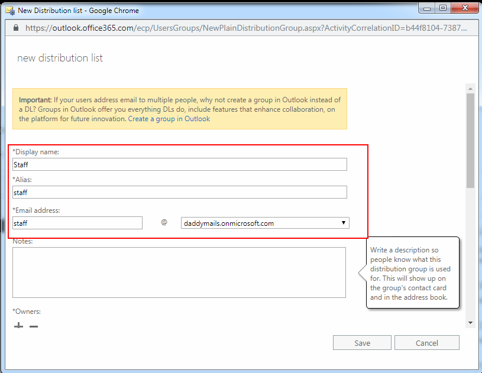The height and width of the screenshot is (373, 482).
Task: Click the minus icon under Owners
Action: point(33,326)
